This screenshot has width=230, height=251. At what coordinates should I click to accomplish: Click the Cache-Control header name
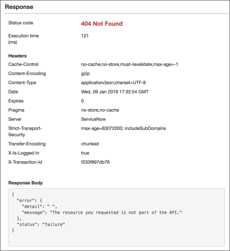(23, 64)
